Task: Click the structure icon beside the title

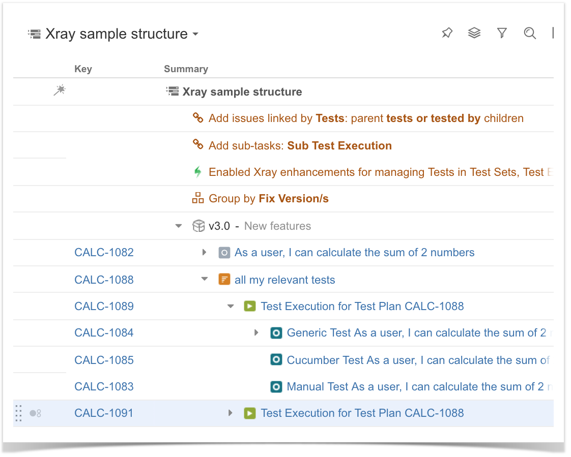Action: (34, 34)
